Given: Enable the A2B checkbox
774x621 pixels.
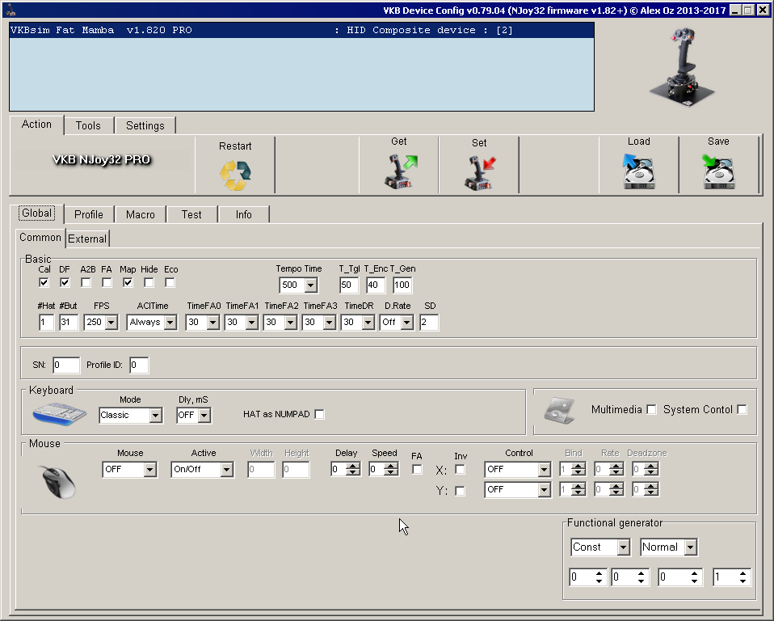Looking at the screenshot, I should tap(86, 282).
